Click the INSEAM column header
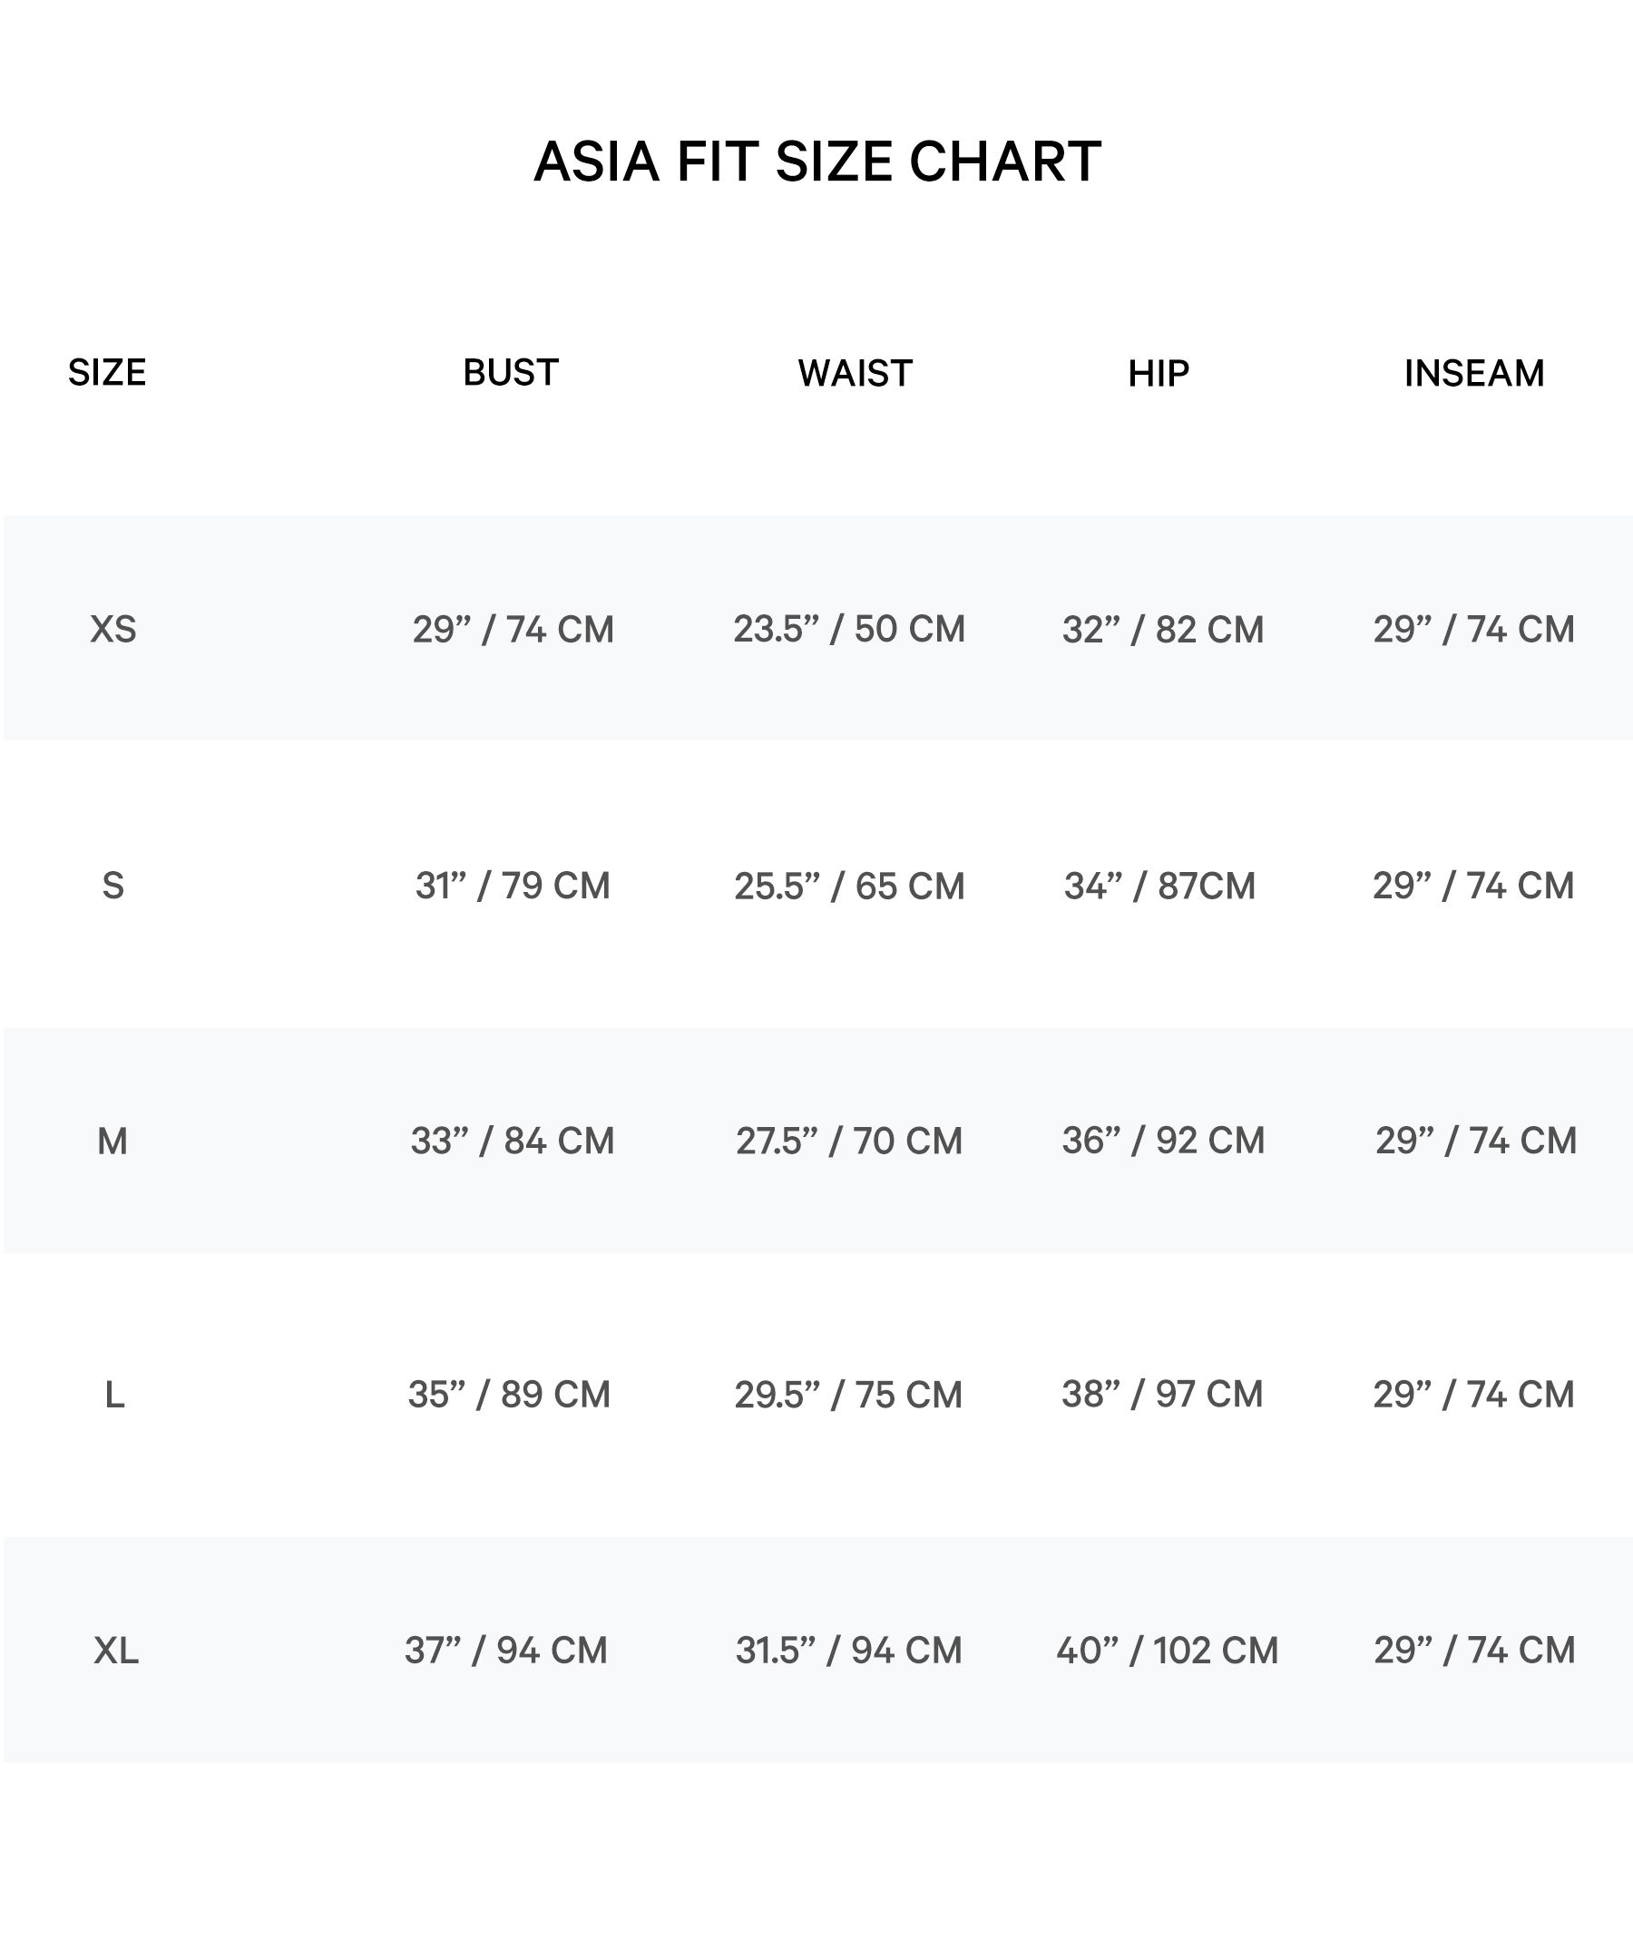This screenshot has width=1633, height=1960. [x=1473, y=373]
